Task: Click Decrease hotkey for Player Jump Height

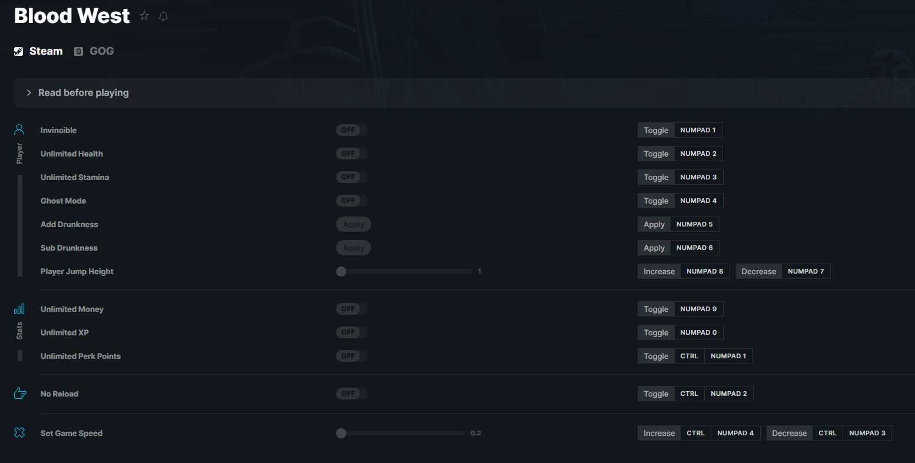Action: tap(758, 271)
